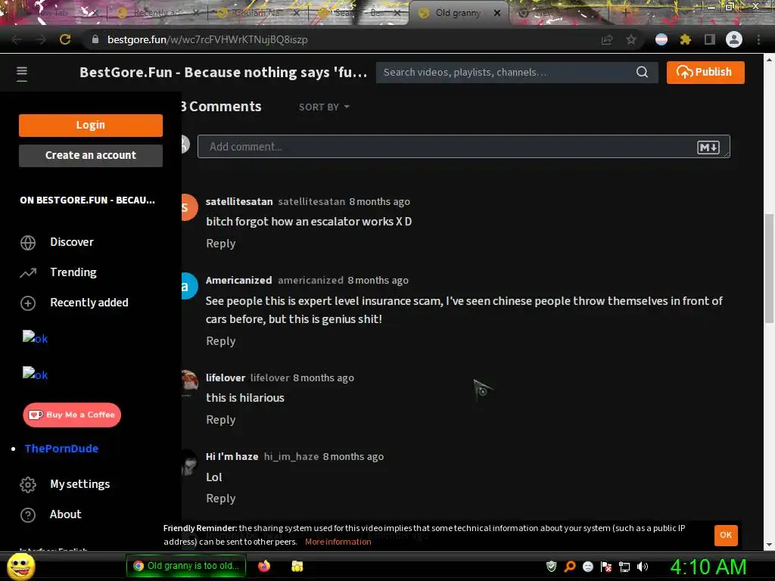The width and height of the screenshot is (775, 581).
Task: Open Trending in the sidebar
Action: click(x=73, y=272)
